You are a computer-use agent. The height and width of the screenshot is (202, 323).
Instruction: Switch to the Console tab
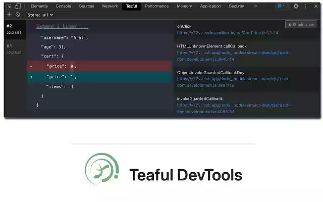click(63, 6)
